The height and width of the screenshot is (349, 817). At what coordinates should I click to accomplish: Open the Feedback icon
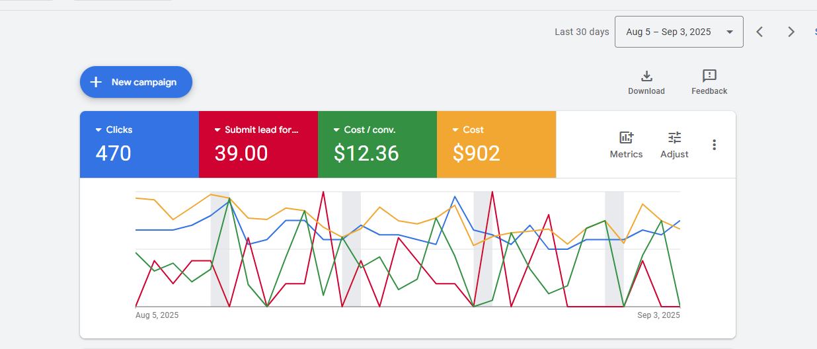coord(709,76)
